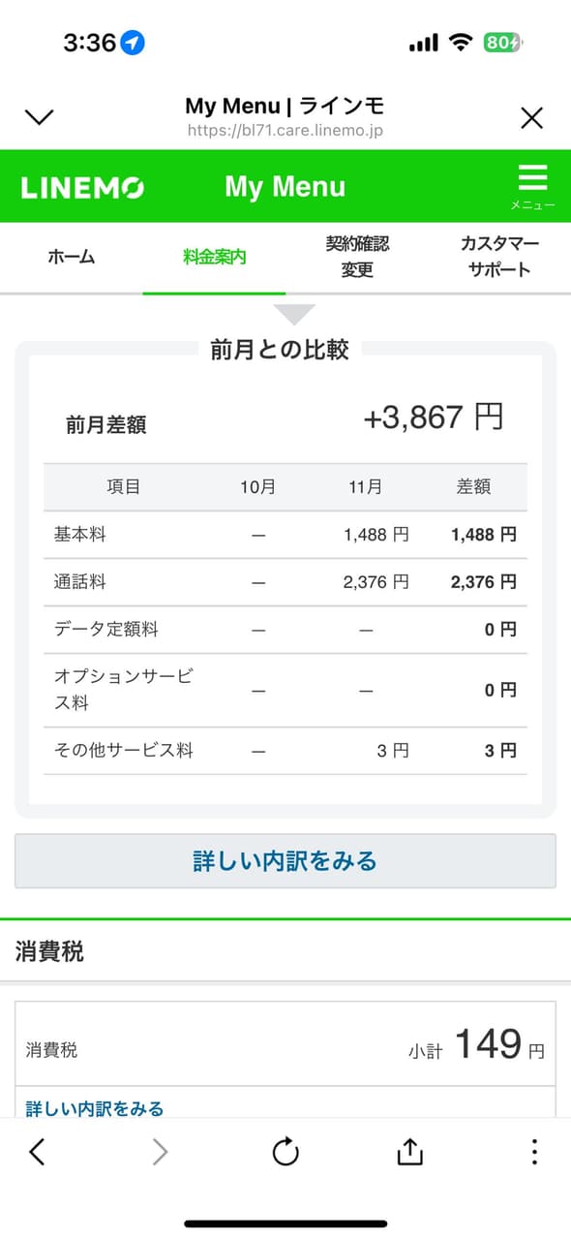This screenshot has height=1239, width=571.
Task: Go back using the back arrow icon
Action: click(37, 1152)
